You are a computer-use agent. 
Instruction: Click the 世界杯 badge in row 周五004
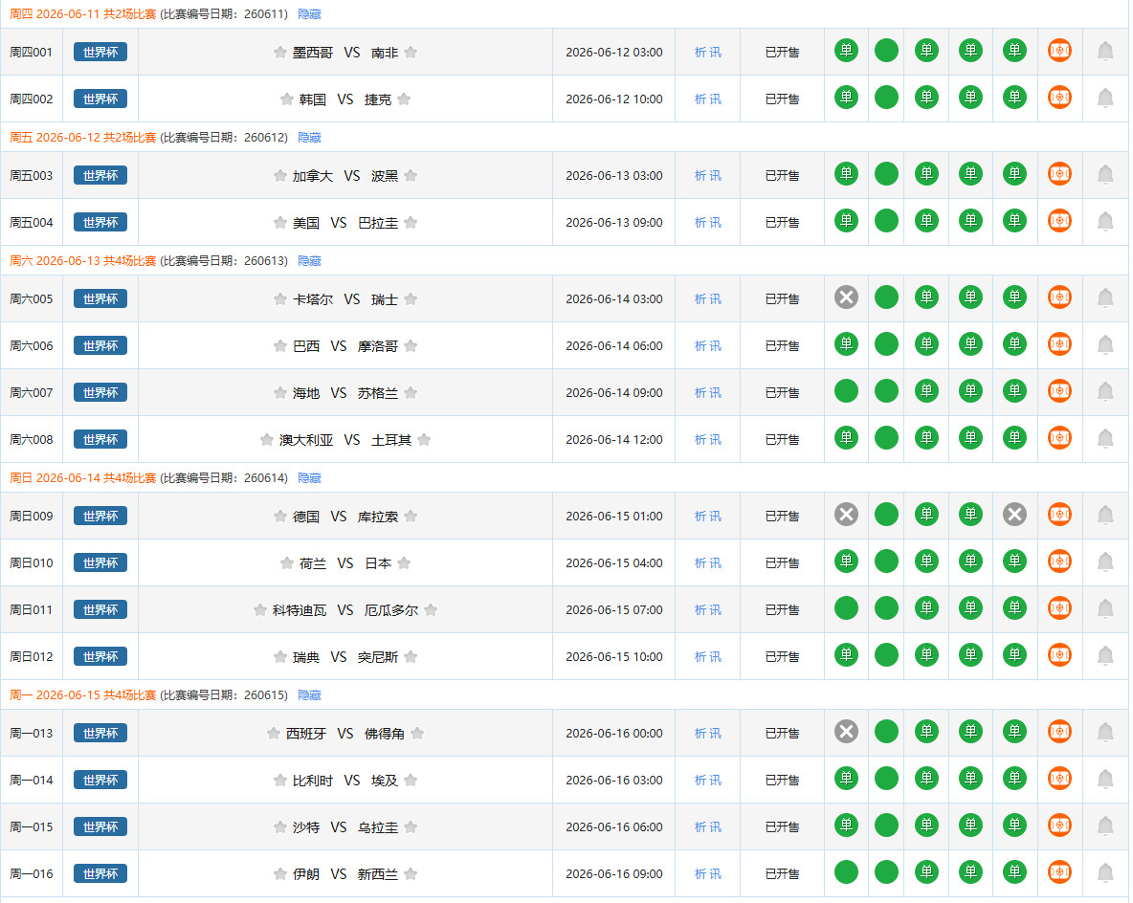100,223
